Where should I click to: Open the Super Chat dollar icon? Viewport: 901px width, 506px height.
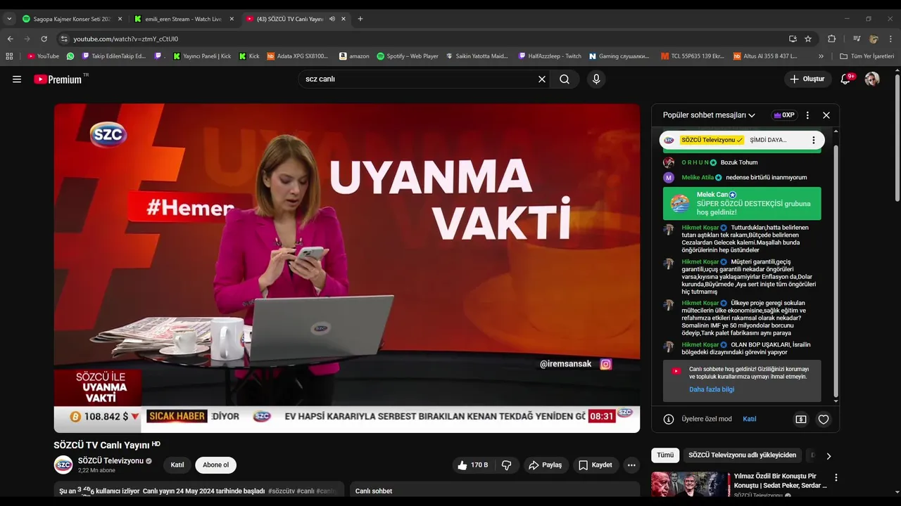pos(801,419)
